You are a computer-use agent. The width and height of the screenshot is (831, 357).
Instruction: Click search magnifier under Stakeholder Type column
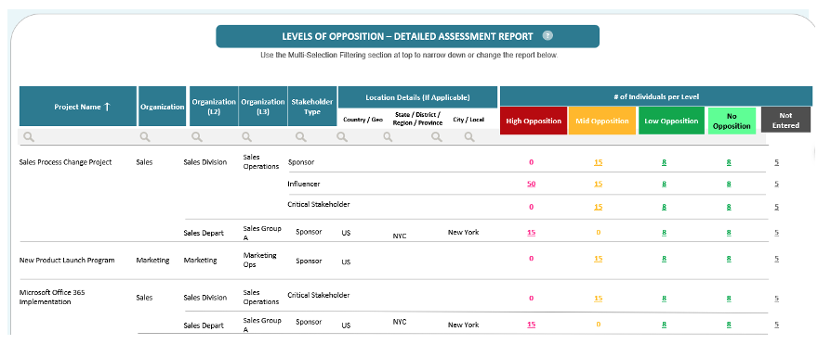tap(301, 137)
